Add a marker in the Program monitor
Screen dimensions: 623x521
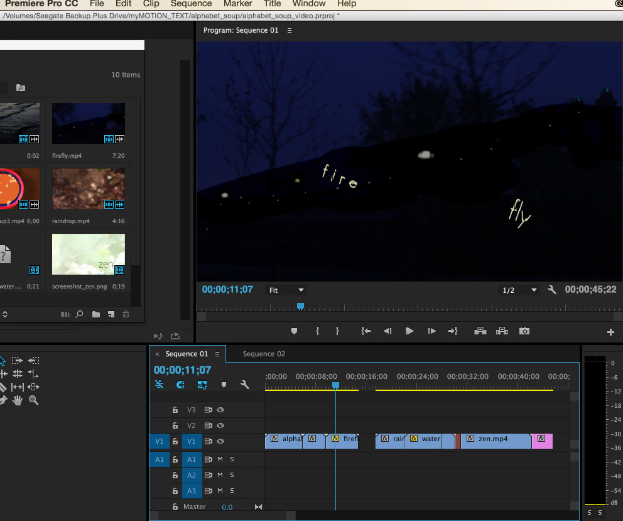[x=293, y=331]
